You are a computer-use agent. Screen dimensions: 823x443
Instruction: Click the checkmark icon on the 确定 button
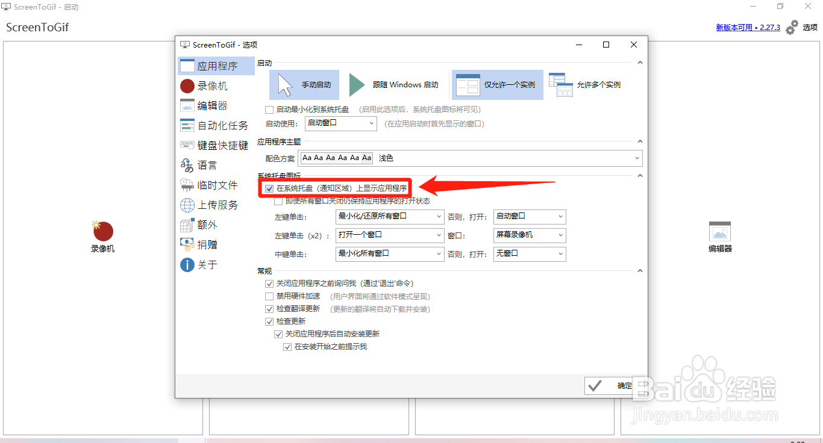tap(595, 386)
